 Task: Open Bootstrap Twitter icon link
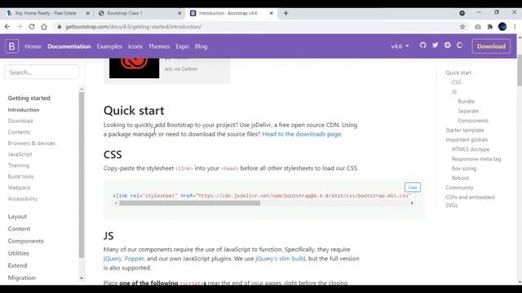(x=435, y=46)
